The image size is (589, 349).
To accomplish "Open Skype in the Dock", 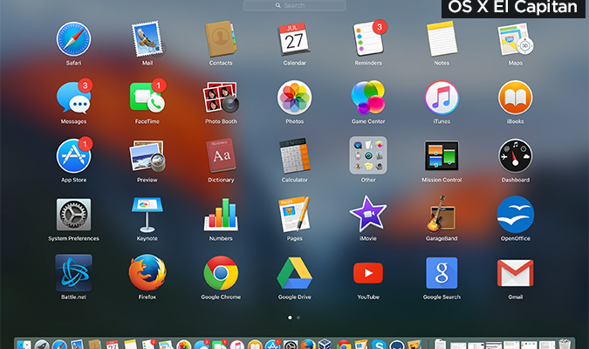I will coord(379,345).
